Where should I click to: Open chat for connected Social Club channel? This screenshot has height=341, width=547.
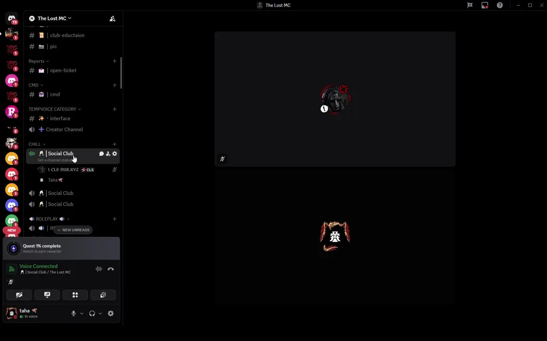click(101, 153)
